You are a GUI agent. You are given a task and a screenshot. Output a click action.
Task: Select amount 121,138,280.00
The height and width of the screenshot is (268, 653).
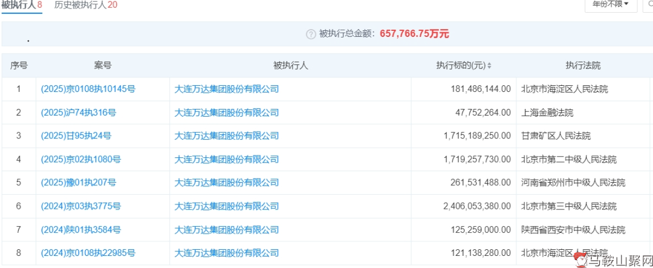click(x=481, y=253)
